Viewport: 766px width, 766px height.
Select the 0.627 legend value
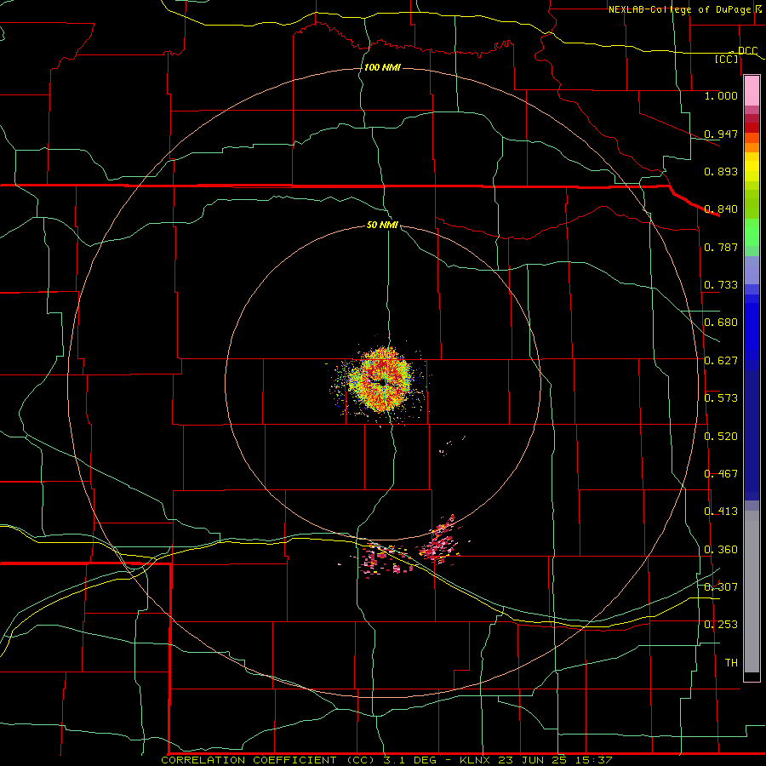pos(721,361)
